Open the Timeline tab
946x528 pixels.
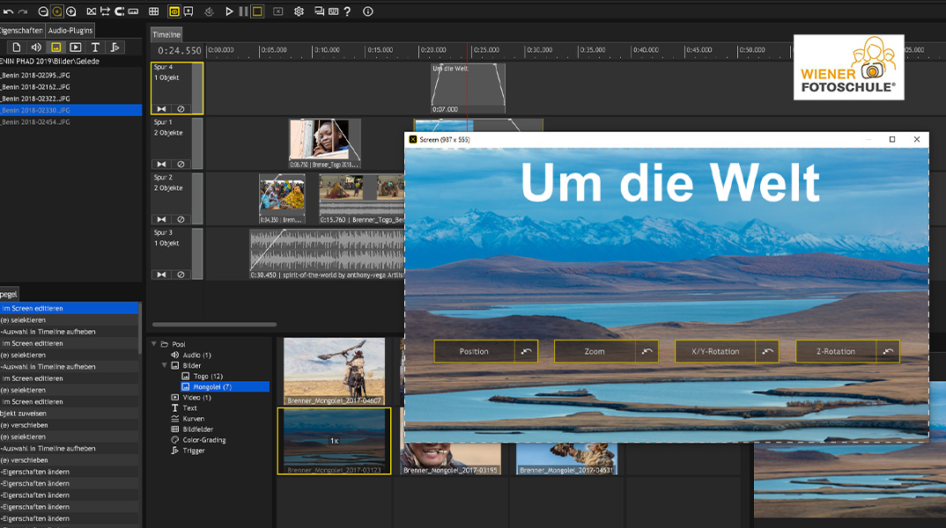pos(166,34)
